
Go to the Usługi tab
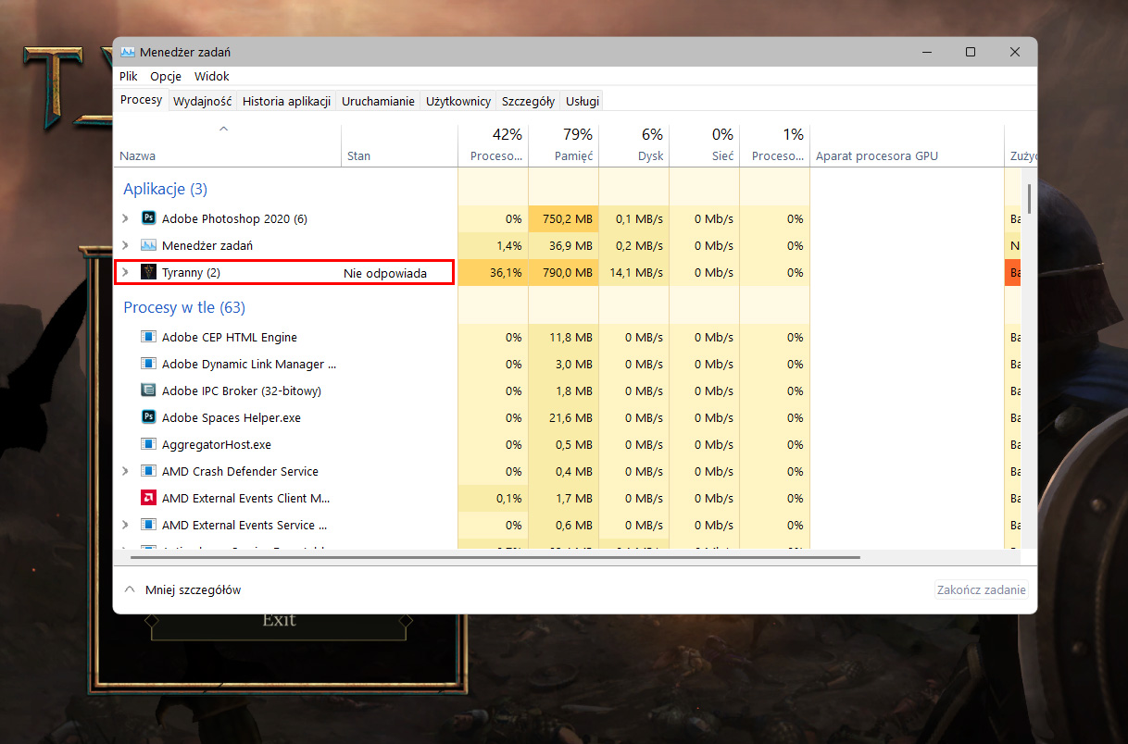pyautogui.click(x=583, y=101)
